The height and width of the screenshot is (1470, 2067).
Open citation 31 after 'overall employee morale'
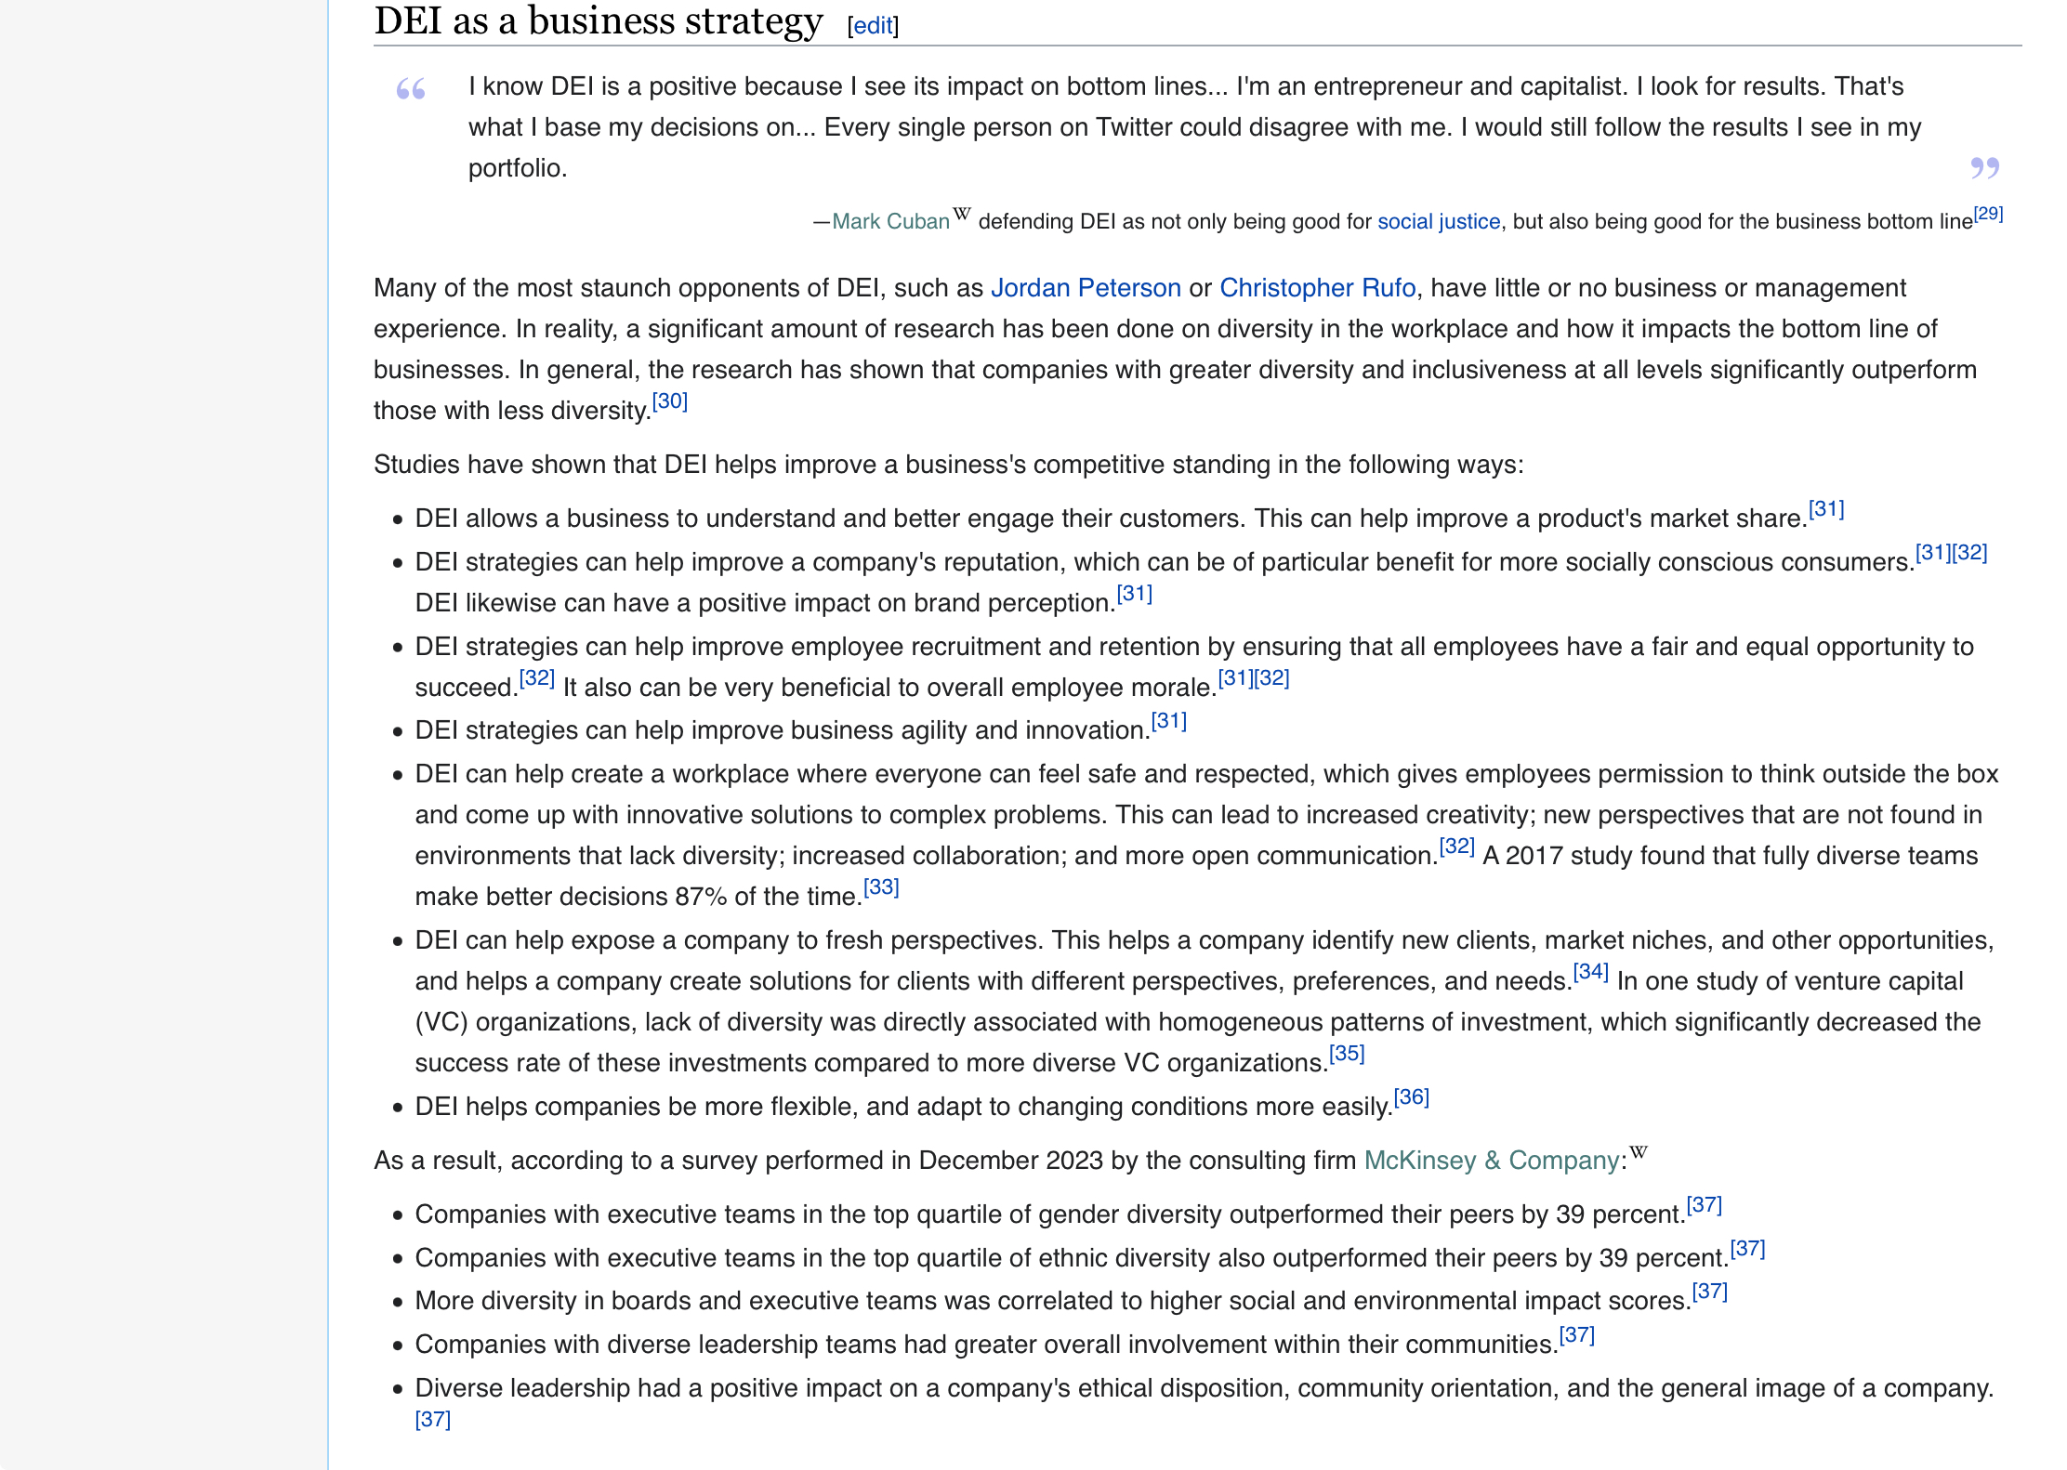(1236, 678)
